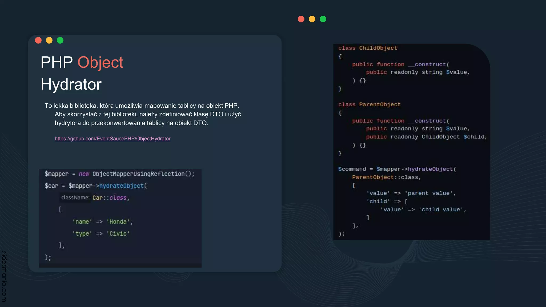This screenshot has width=546, height=307.
Task: Select the 'Hydrator' heading word
Action: 71,84
